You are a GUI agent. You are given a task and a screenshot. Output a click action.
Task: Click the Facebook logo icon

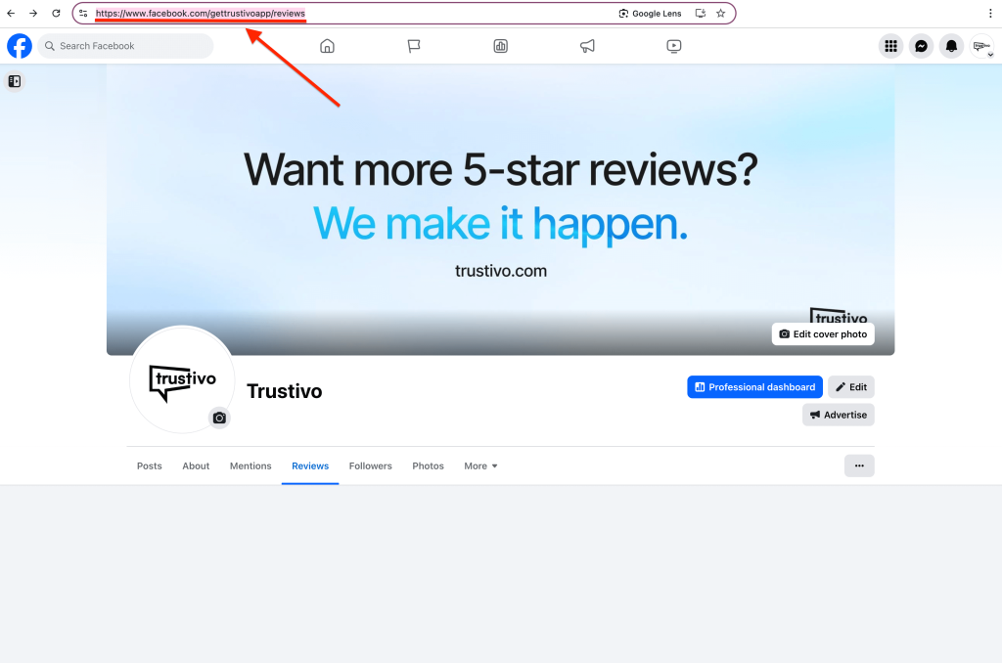tap(20, 46)
